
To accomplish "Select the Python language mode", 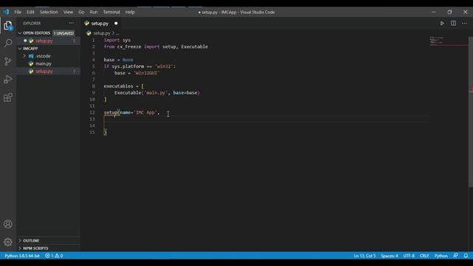I will 440,256.
